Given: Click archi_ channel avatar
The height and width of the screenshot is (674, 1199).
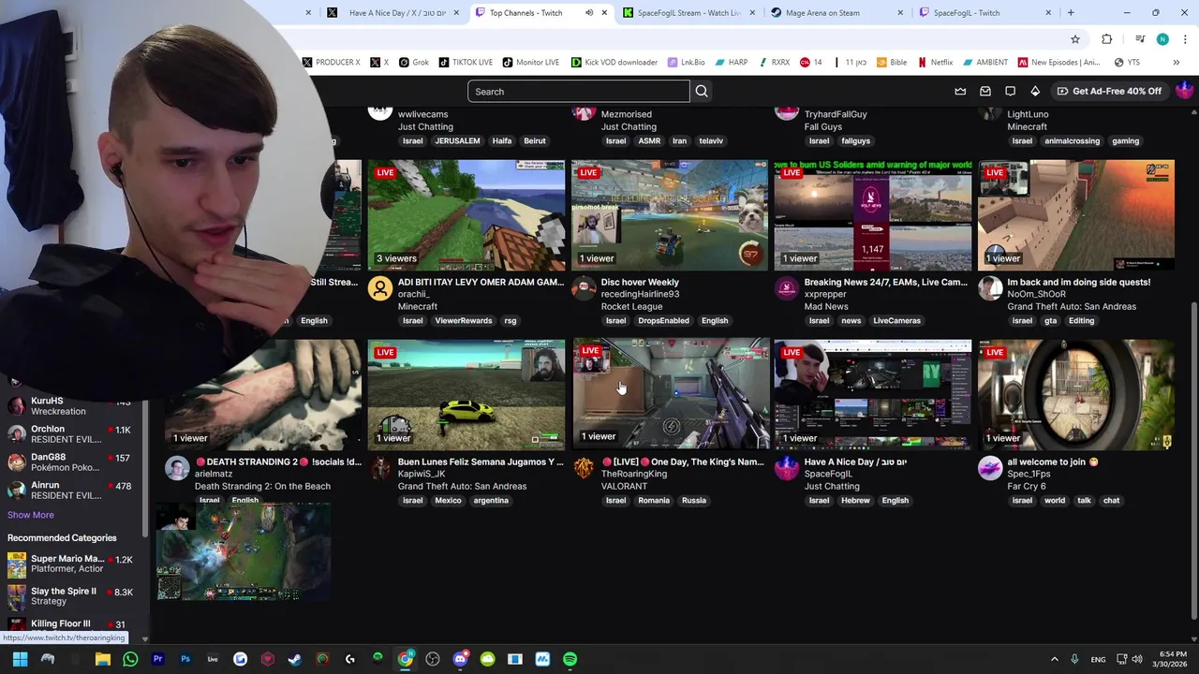Looking at the screenshot, I should (x=379, y=288).
